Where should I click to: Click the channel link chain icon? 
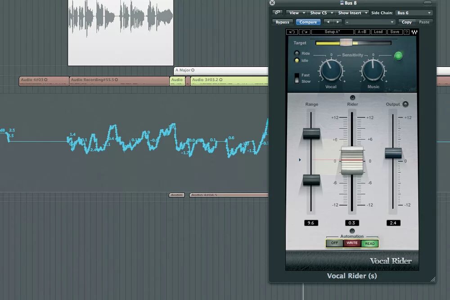pos(277,13)
